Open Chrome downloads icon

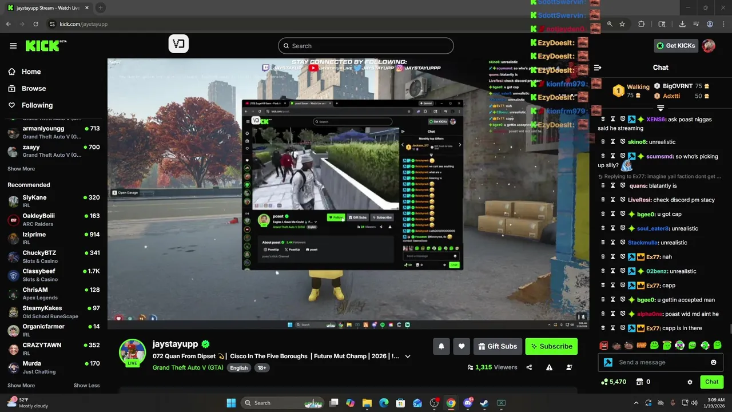[682, 24]
